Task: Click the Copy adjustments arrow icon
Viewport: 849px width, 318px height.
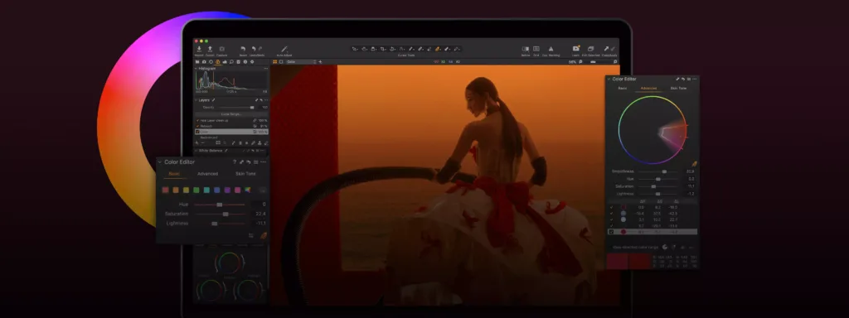Action: click(606, 49)
